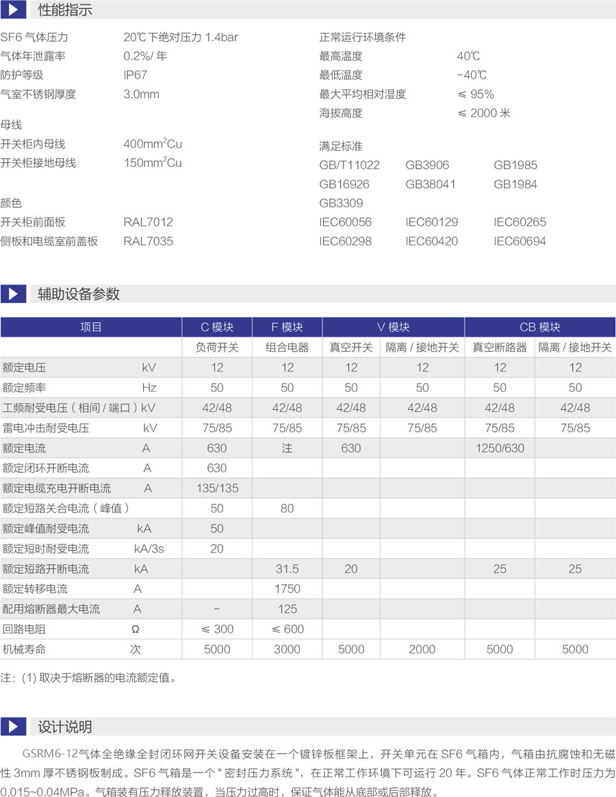Click the 1750 转移电流 value

click(287, 589)
